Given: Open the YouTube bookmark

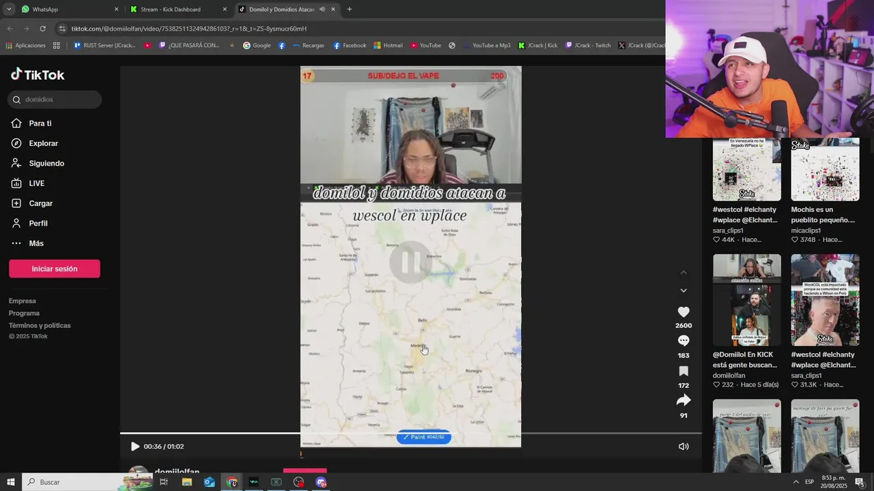Looking at the screenshot, I should (x=425, y=46).
